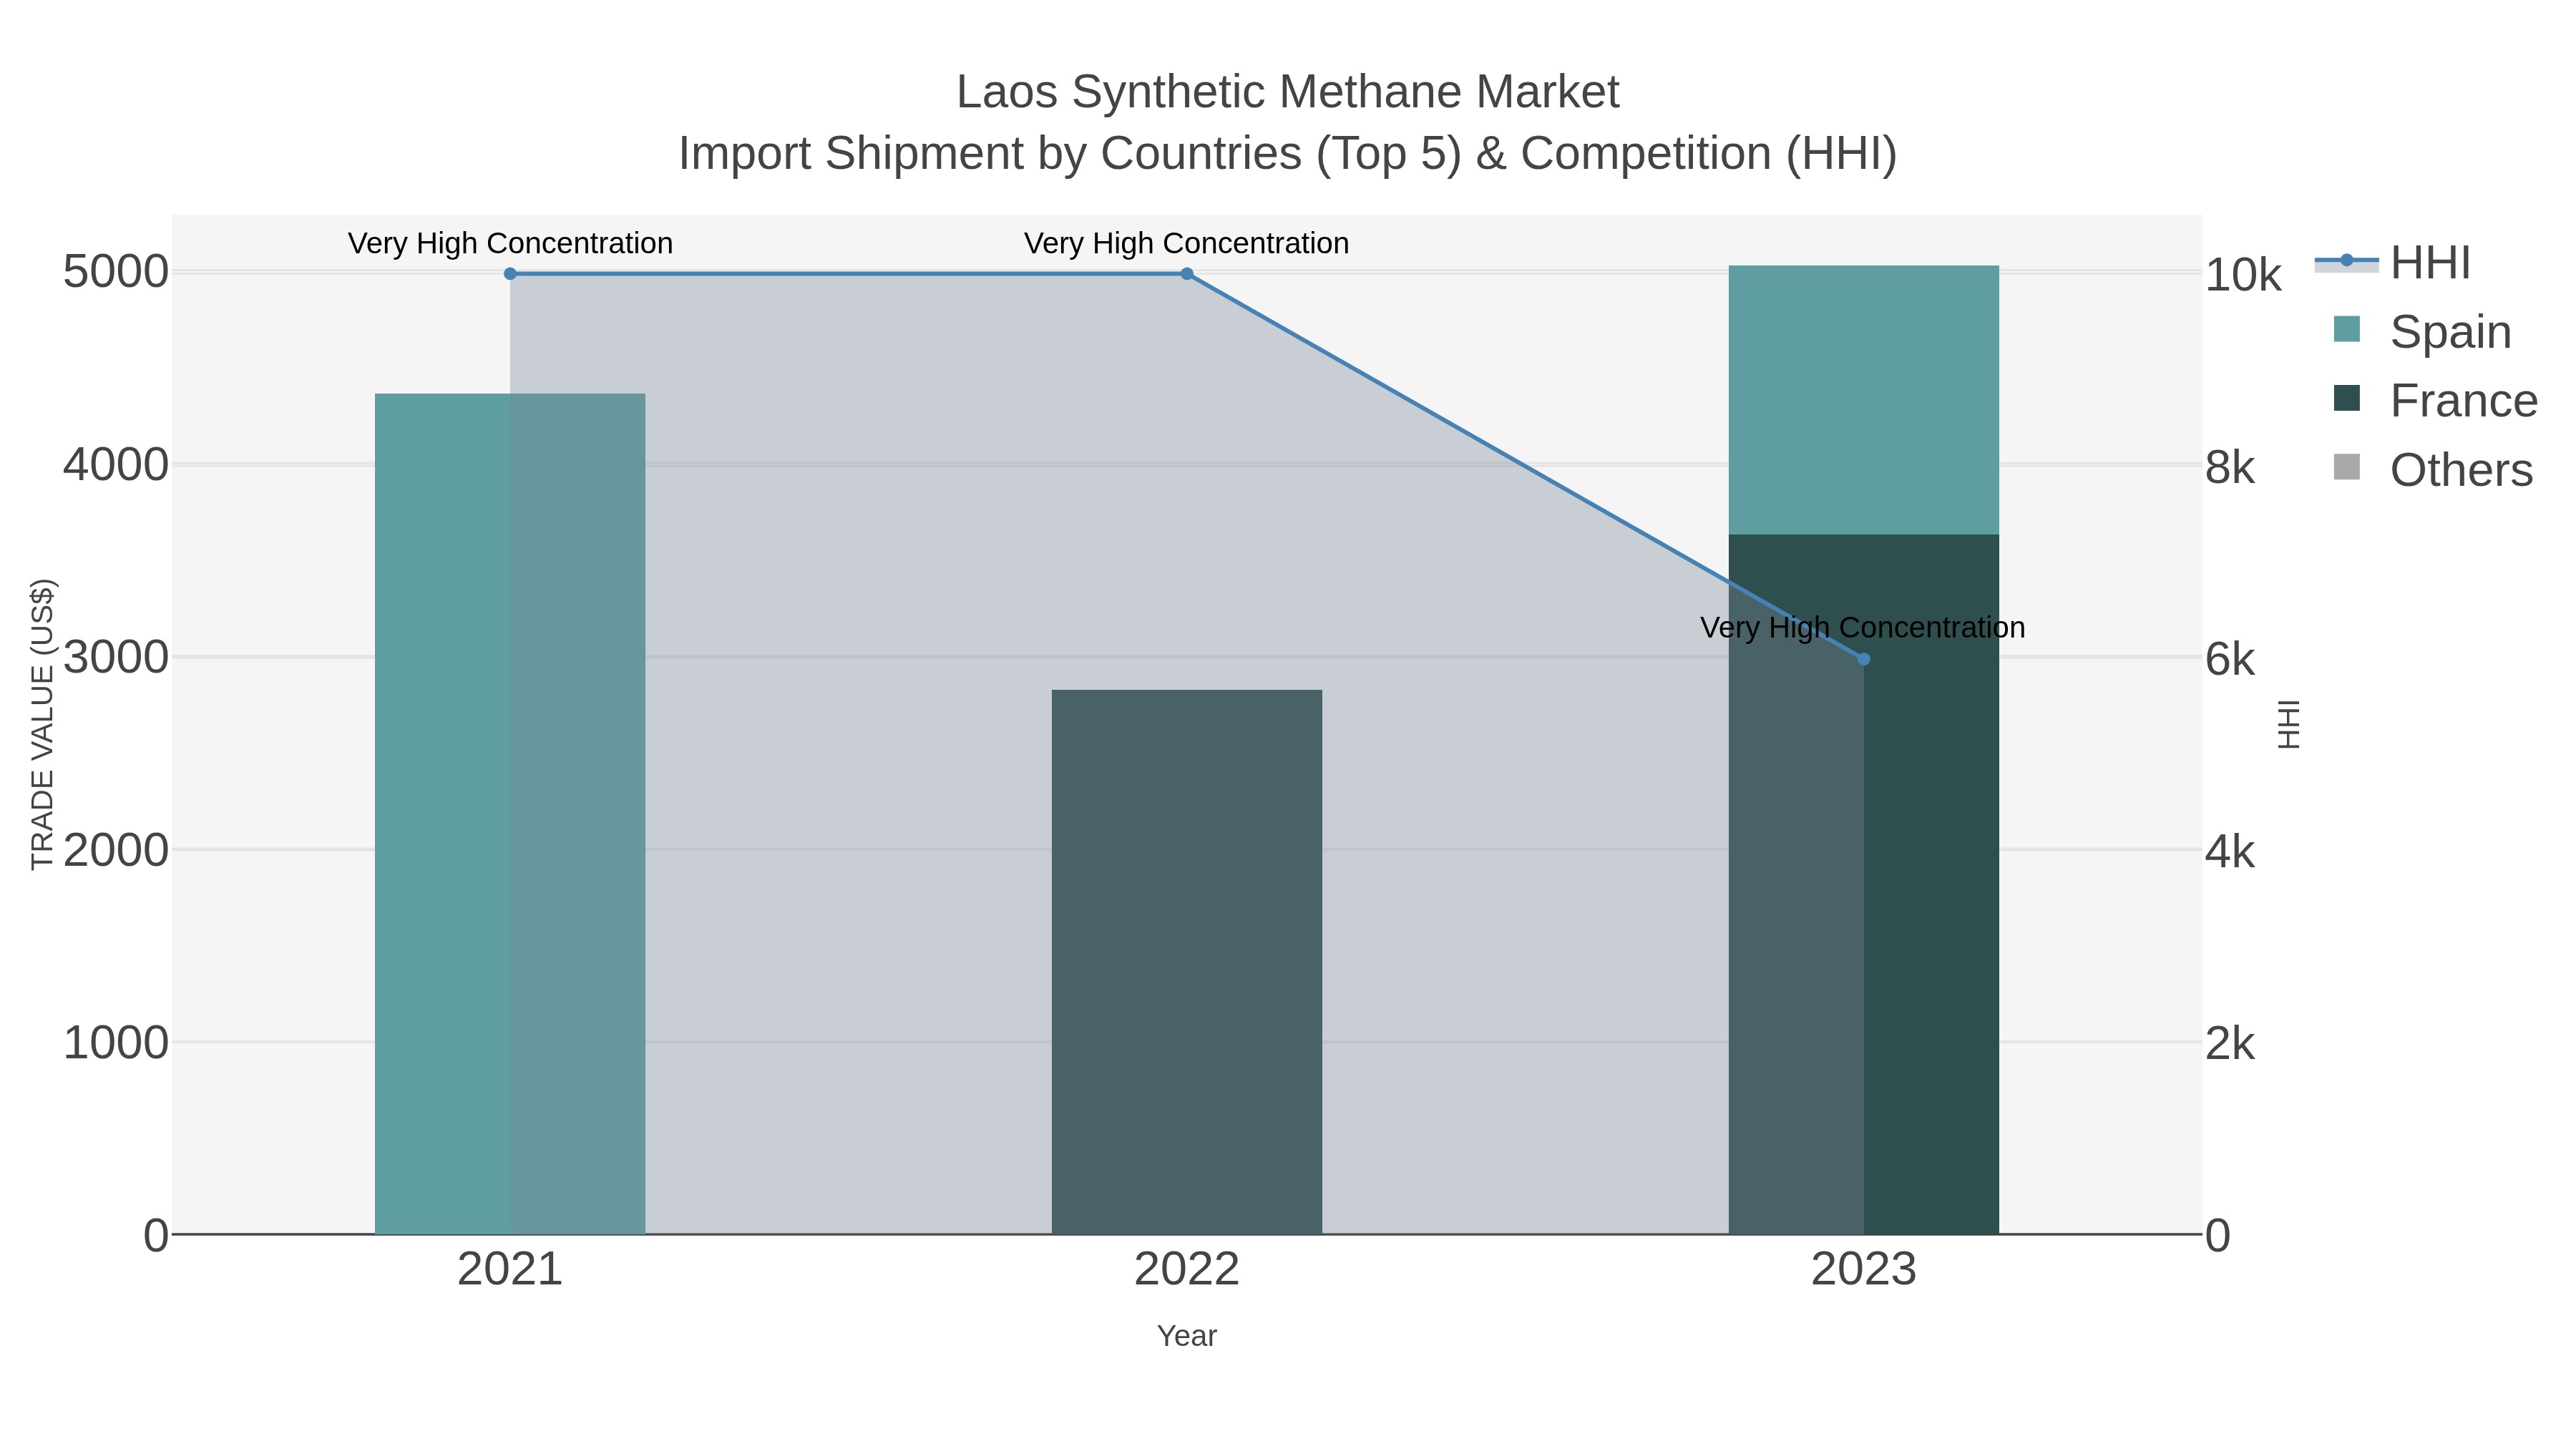Click the 2k right axis tick label

coord(2230,1044)
